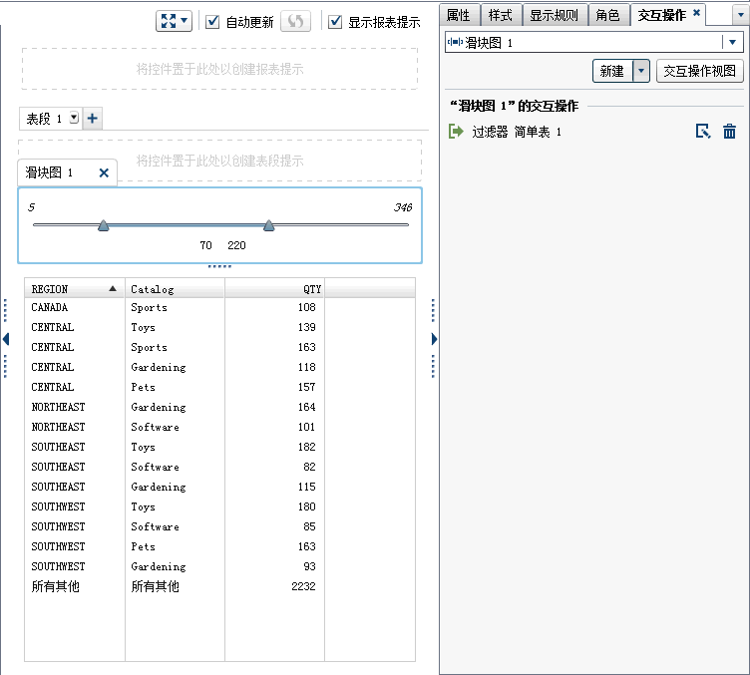
Task: Open the 表段 1 dropdown arrow
Action: point(74,118)
